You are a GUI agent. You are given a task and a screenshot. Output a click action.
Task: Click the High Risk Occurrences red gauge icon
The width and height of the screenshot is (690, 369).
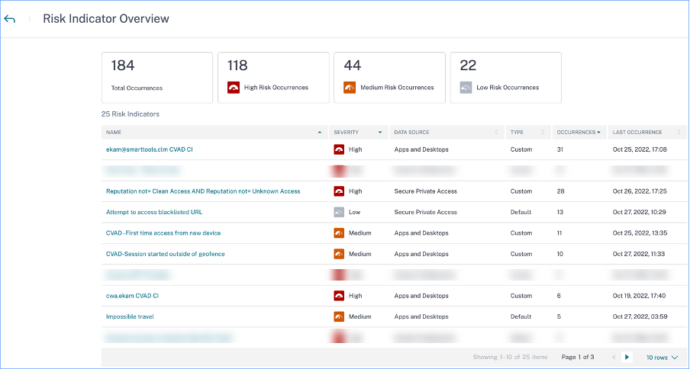[x=234, y=88]
